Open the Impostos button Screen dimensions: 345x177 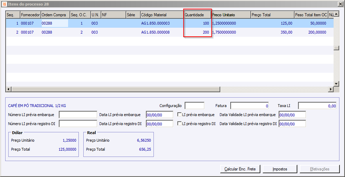[280, 169]
